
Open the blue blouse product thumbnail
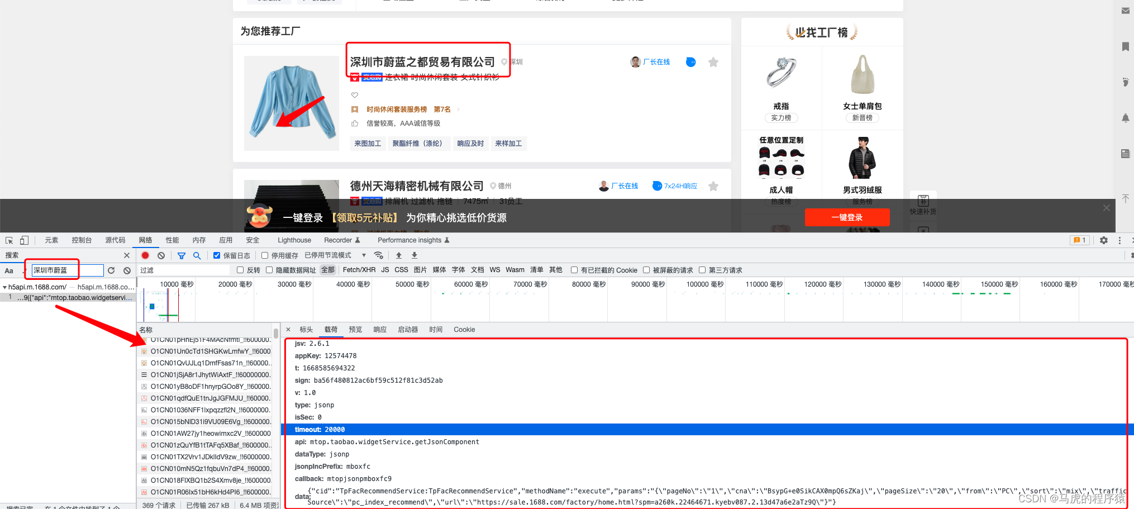pos(292,103)
